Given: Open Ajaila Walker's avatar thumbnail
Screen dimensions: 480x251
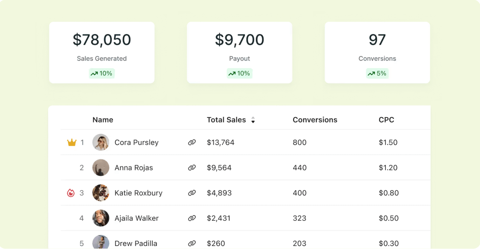Looking at the screenshot, I should [x=101, y=218].
